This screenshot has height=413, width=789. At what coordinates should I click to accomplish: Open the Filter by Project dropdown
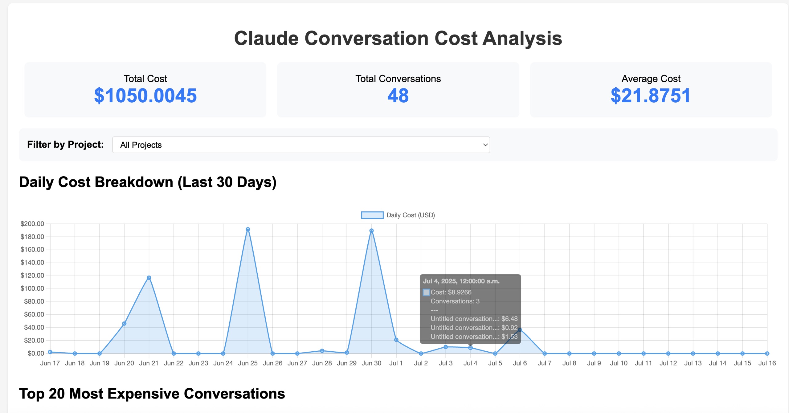click(301, 145)
